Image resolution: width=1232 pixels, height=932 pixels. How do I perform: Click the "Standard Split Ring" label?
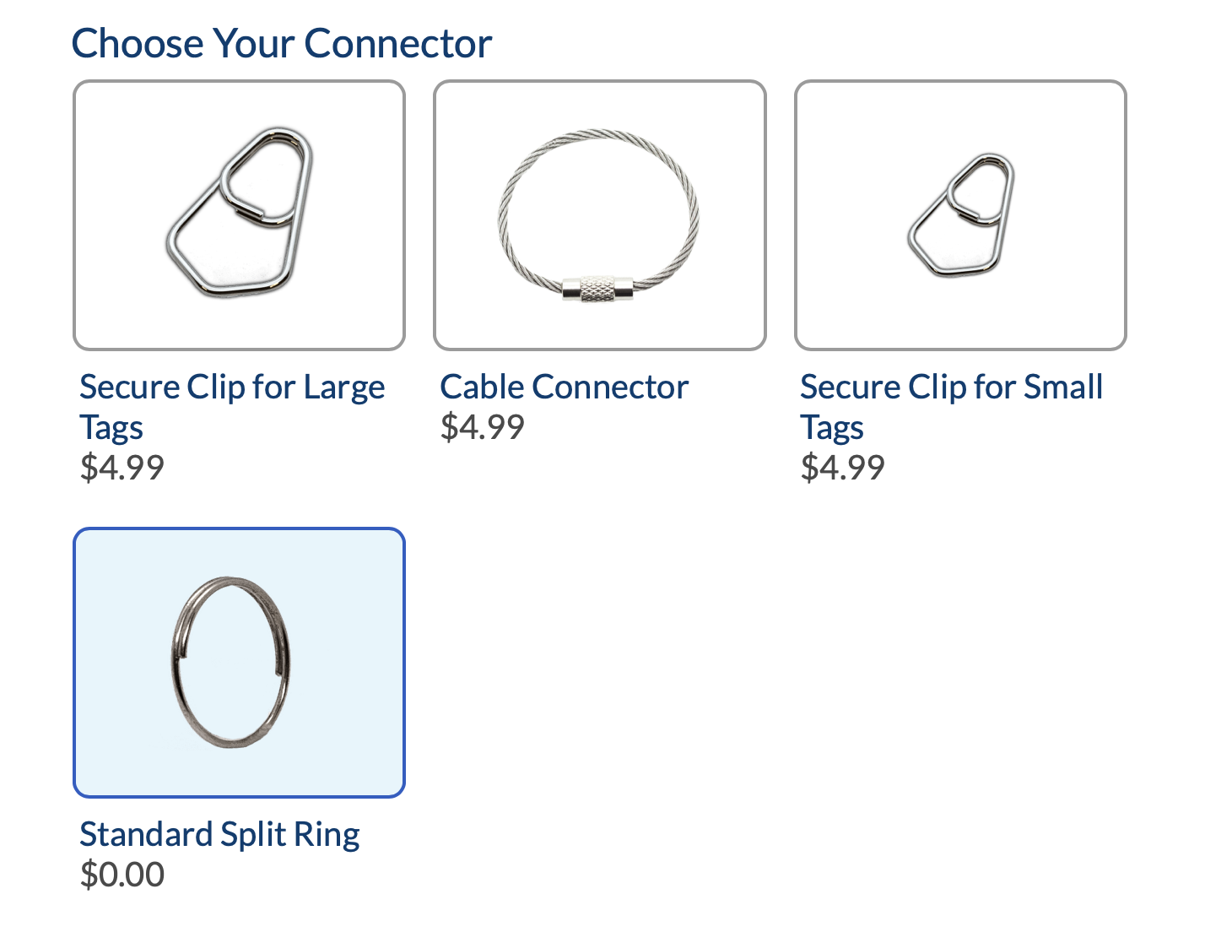click(219, 835)
